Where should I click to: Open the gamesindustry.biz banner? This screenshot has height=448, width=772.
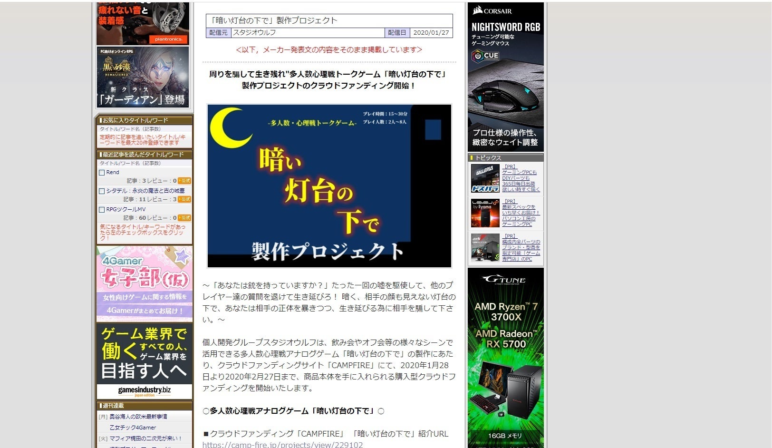point(145,361)
